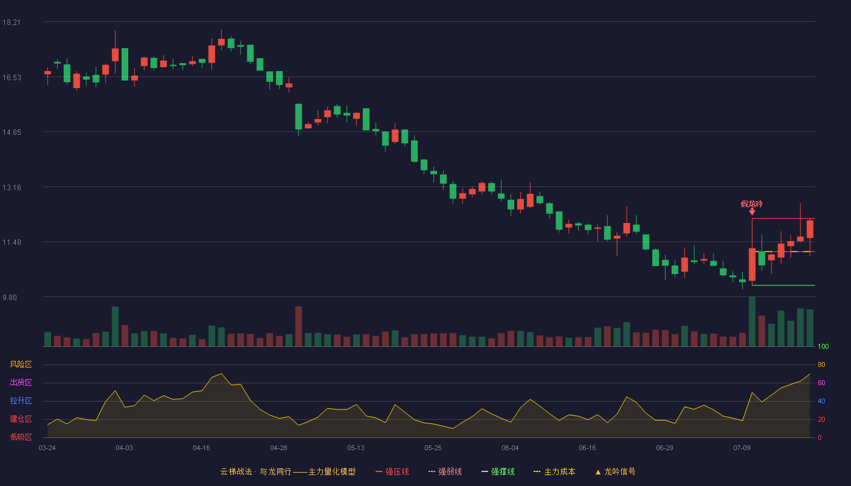Click the red 假龙吟 down-arrow marker
Screen dimensions: 851x486
point(752,211)
